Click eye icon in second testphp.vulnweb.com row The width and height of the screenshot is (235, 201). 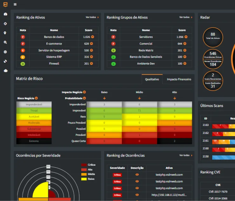pos(137,181)
